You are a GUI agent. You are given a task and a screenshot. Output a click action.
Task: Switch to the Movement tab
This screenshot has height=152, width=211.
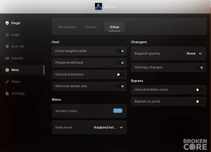coord(67,27)
